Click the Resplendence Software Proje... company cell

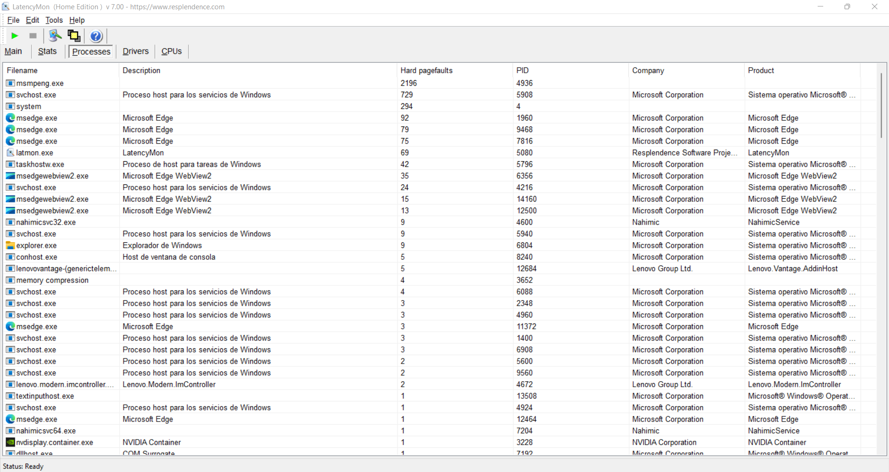[x=685, y=153]
